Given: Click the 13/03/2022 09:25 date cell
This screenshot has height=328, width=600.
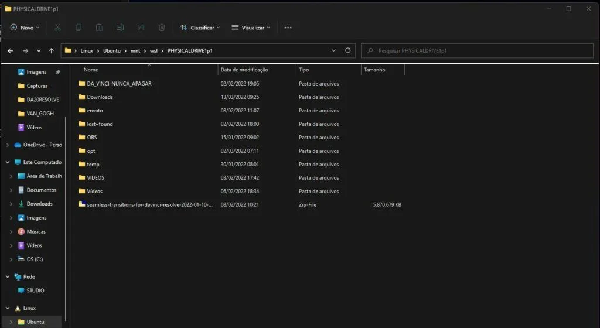Looking at the screenshot, I should point(240,97).
